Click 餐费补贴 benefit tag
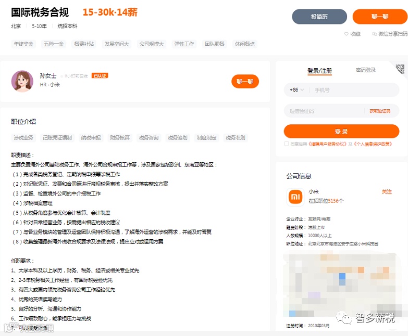 pos(84,44)
